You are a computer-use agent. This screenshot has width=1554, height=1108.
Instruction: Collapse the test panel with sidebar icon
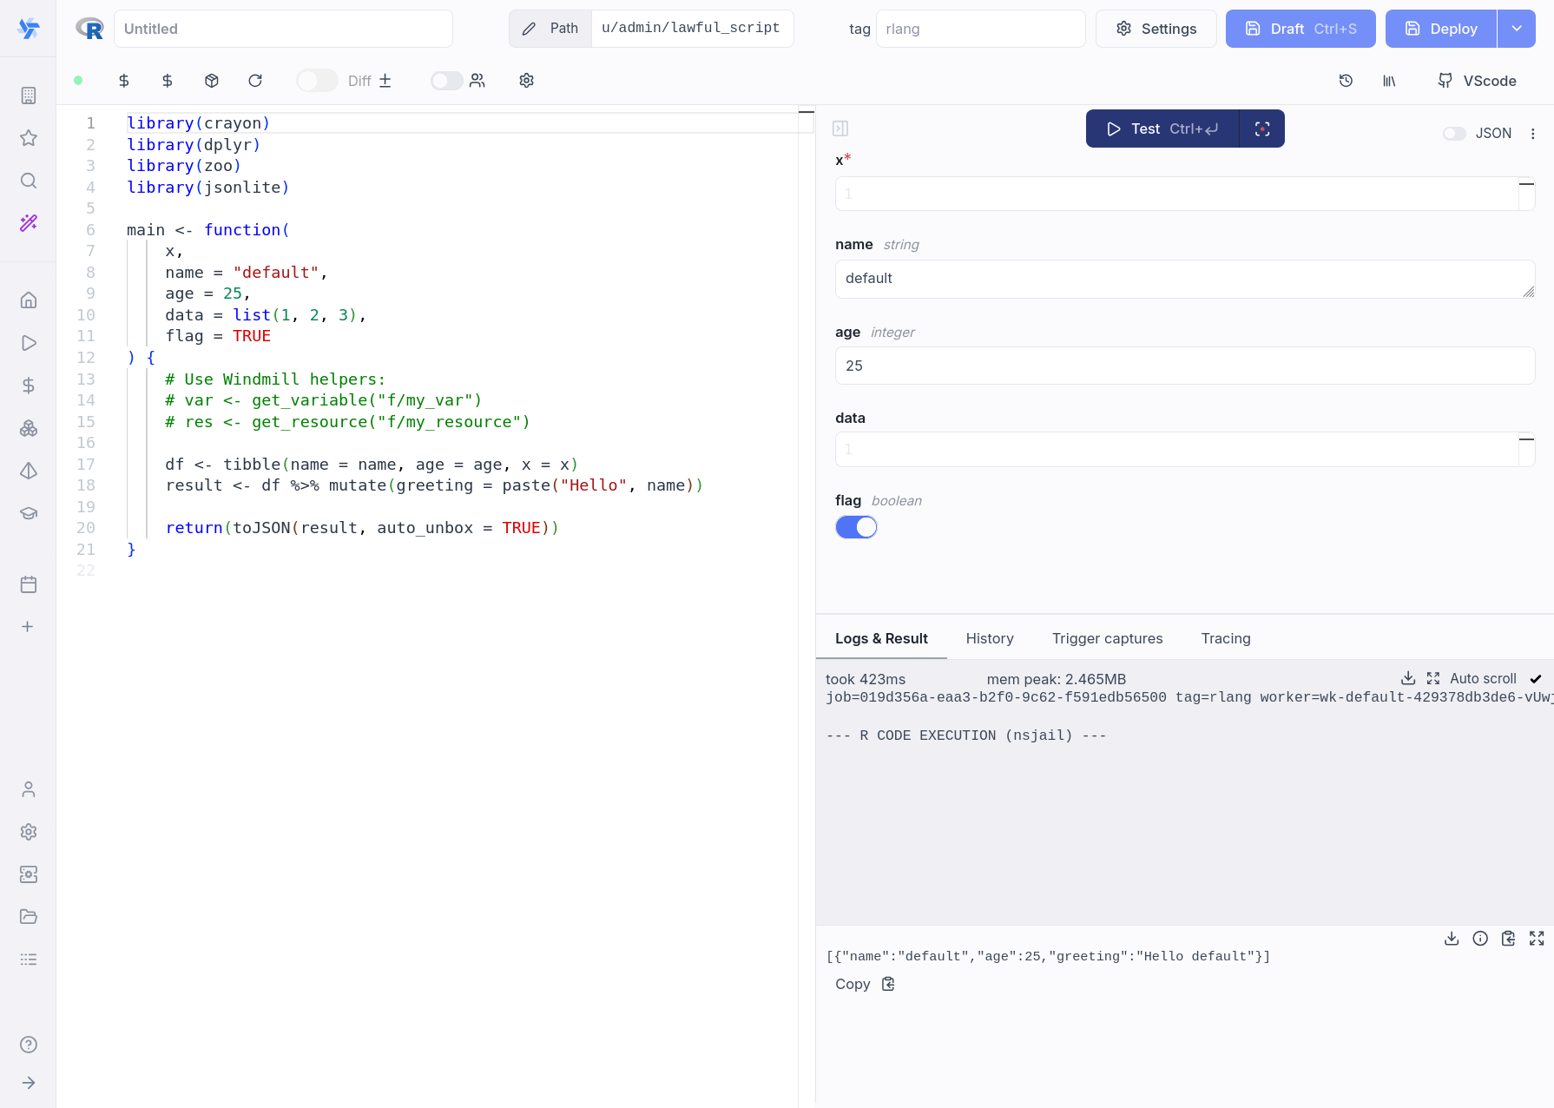coord(840,129)
